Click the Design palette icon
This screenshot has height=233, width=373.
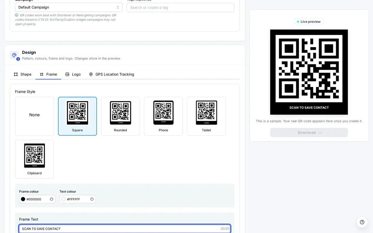[x=14, y=55]
